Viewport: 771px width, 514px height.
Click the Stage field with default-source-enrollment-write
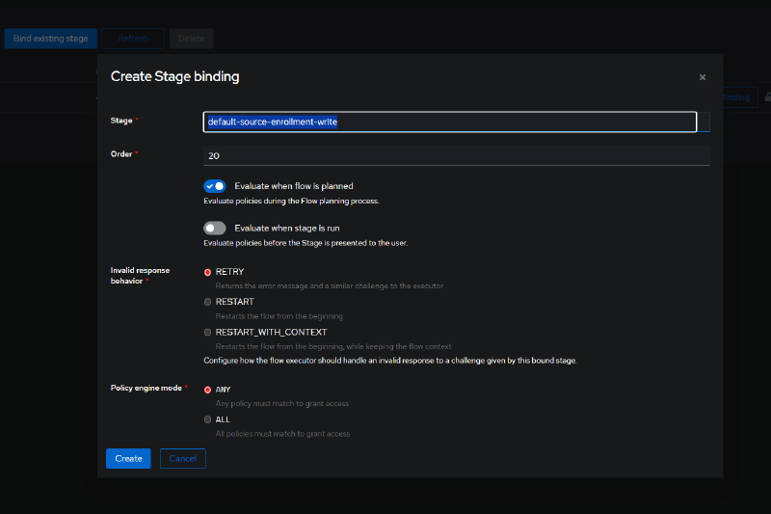click(450, 122)
